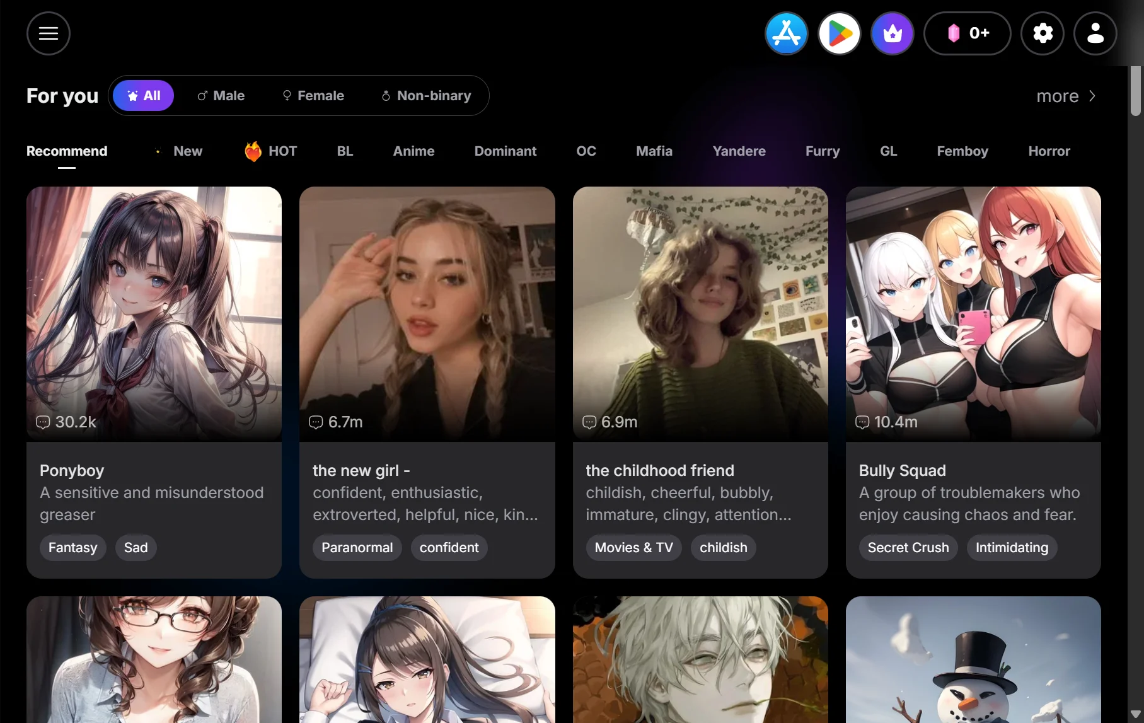Switch to the Anime tab
The image size is (1144, 723).
point(413,151)
